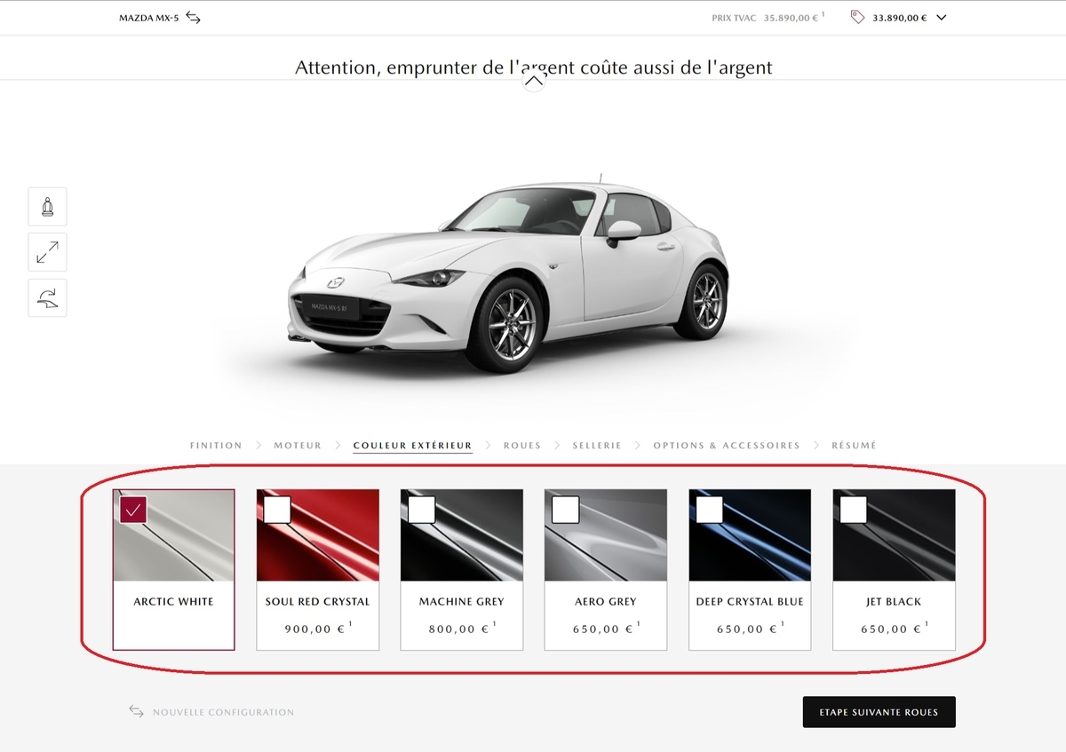Viewport: 1066px width, 752px height.
Task: Click the swap icon next to Nouvelle Configuration
Action: pyautogui.click(x=136, y=711)
